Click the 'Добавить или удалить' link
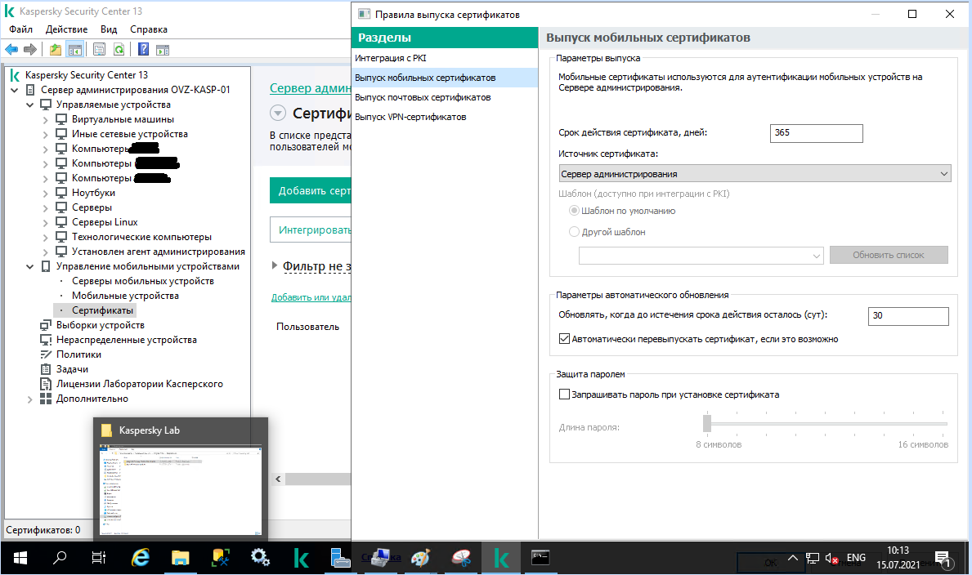This screenshot has width=972, height=575. [x=311, y=297]
